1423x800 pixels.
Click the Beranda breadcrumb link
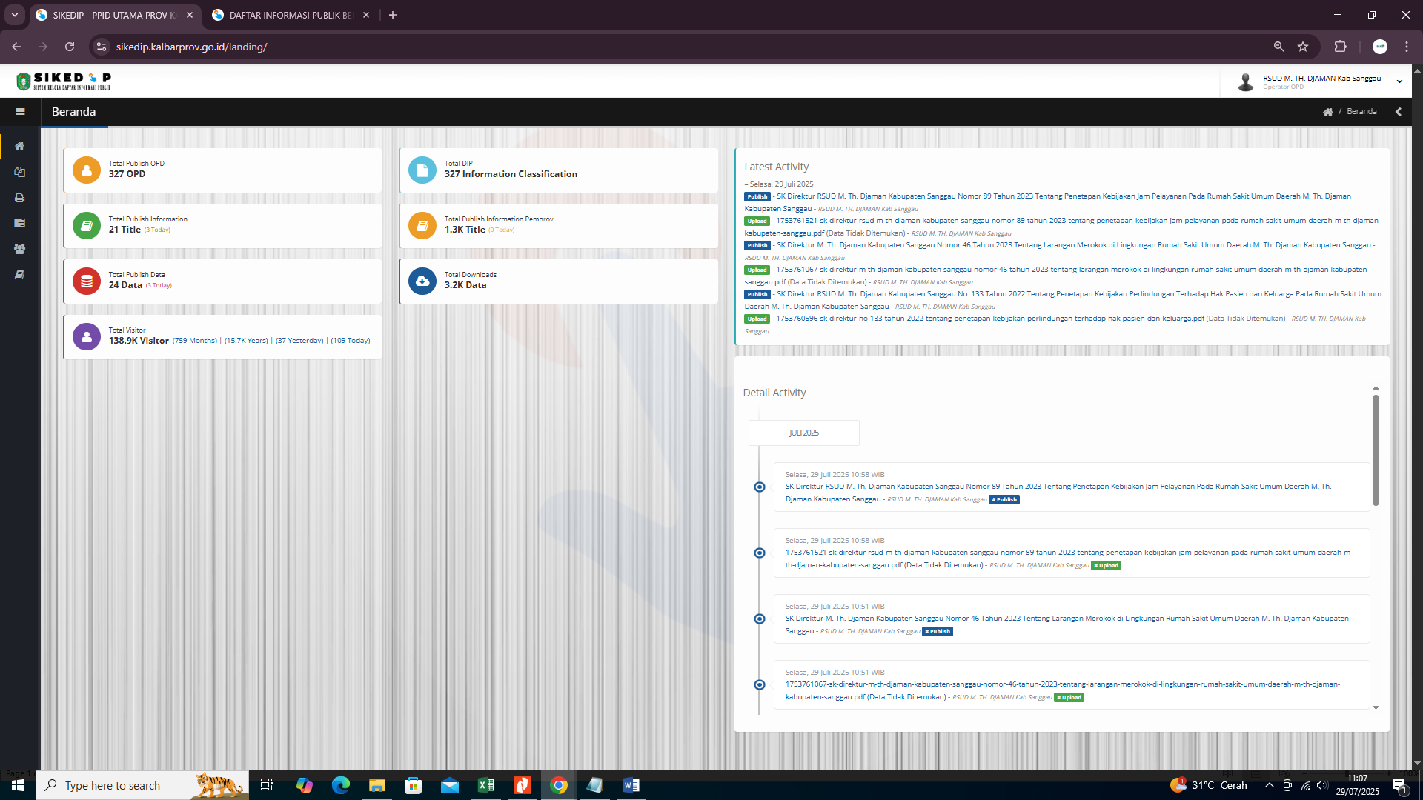coord(1361,112)
